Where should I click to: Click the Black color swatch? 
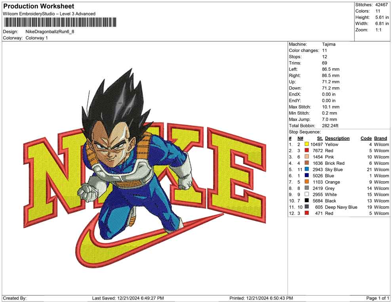[x=307, y=201]
